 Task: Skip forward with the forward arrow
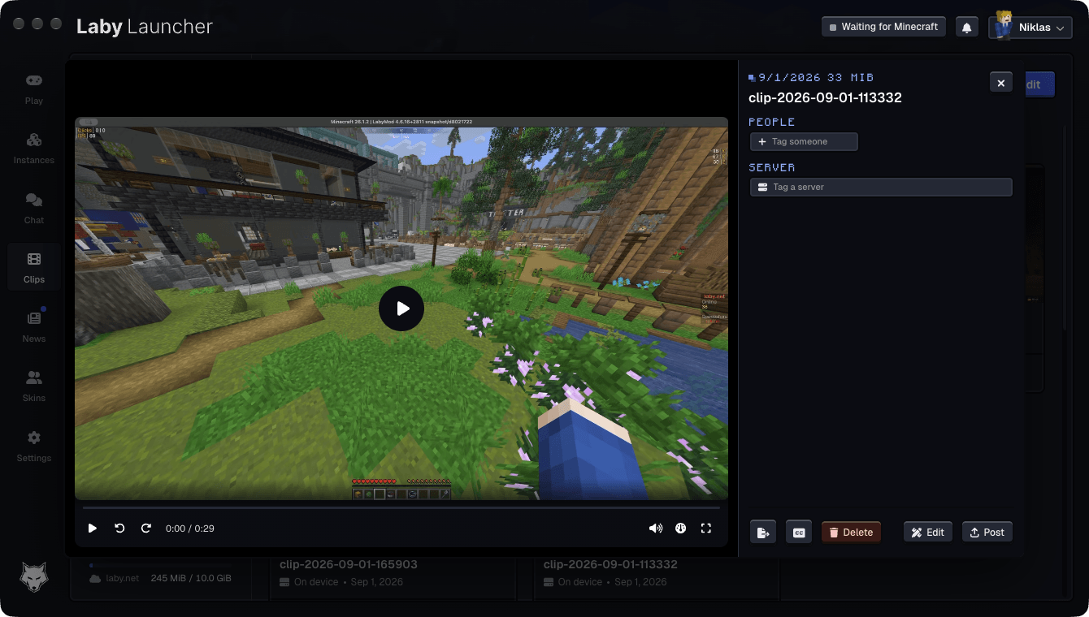[x=146, y=529]
